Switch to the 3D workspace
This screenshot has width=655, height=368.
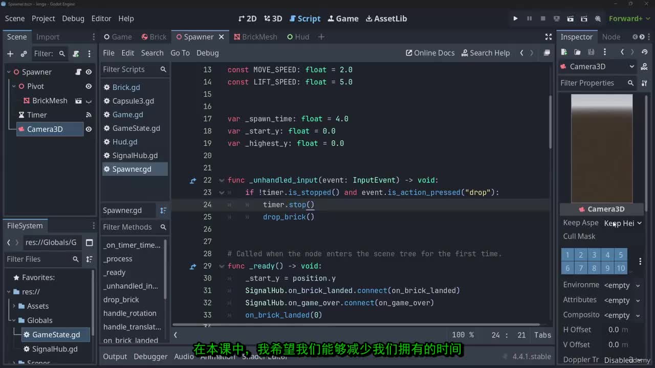(x=273, y=18)
